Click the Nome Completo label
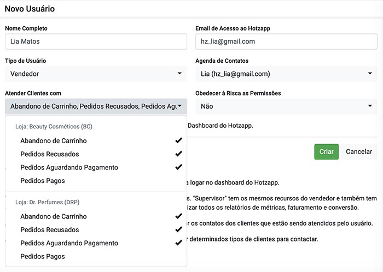This screenshot has height=272, width=383. pos(26,28)
